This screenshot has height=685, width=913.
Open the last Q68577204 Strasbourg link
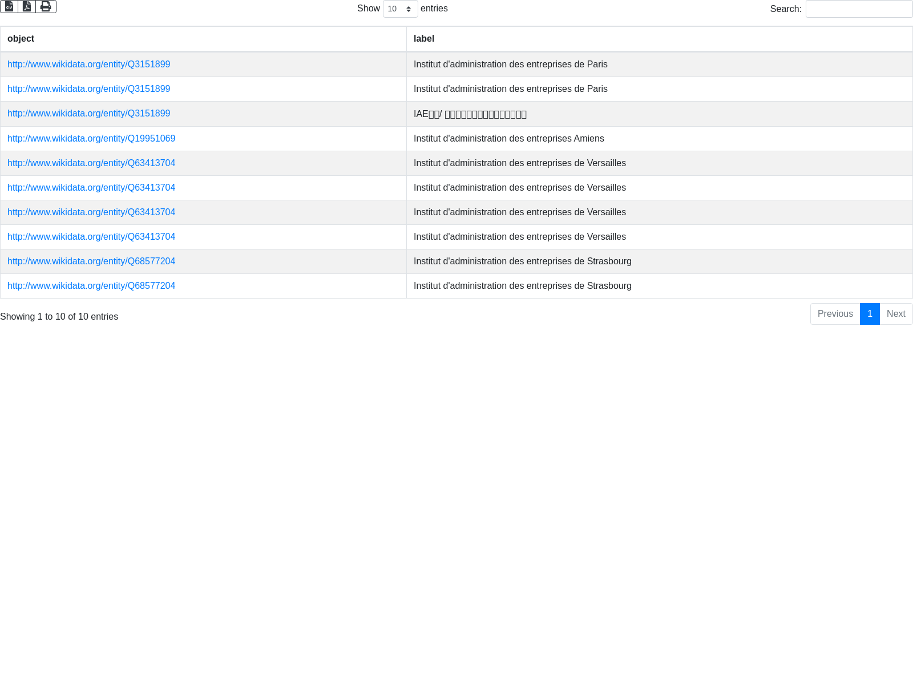(x=91, y=286)
